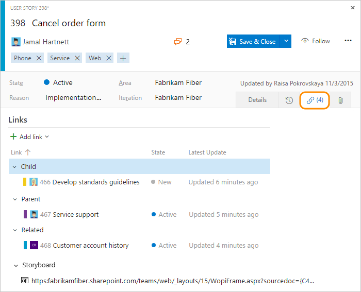Click blue type bar of item 468
Viewport: 361px width, 292px height.
coord(25,245)
